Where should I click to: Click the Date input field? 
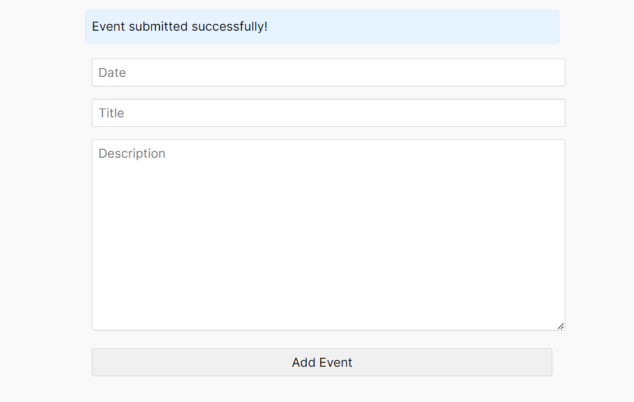click(329, 72)
